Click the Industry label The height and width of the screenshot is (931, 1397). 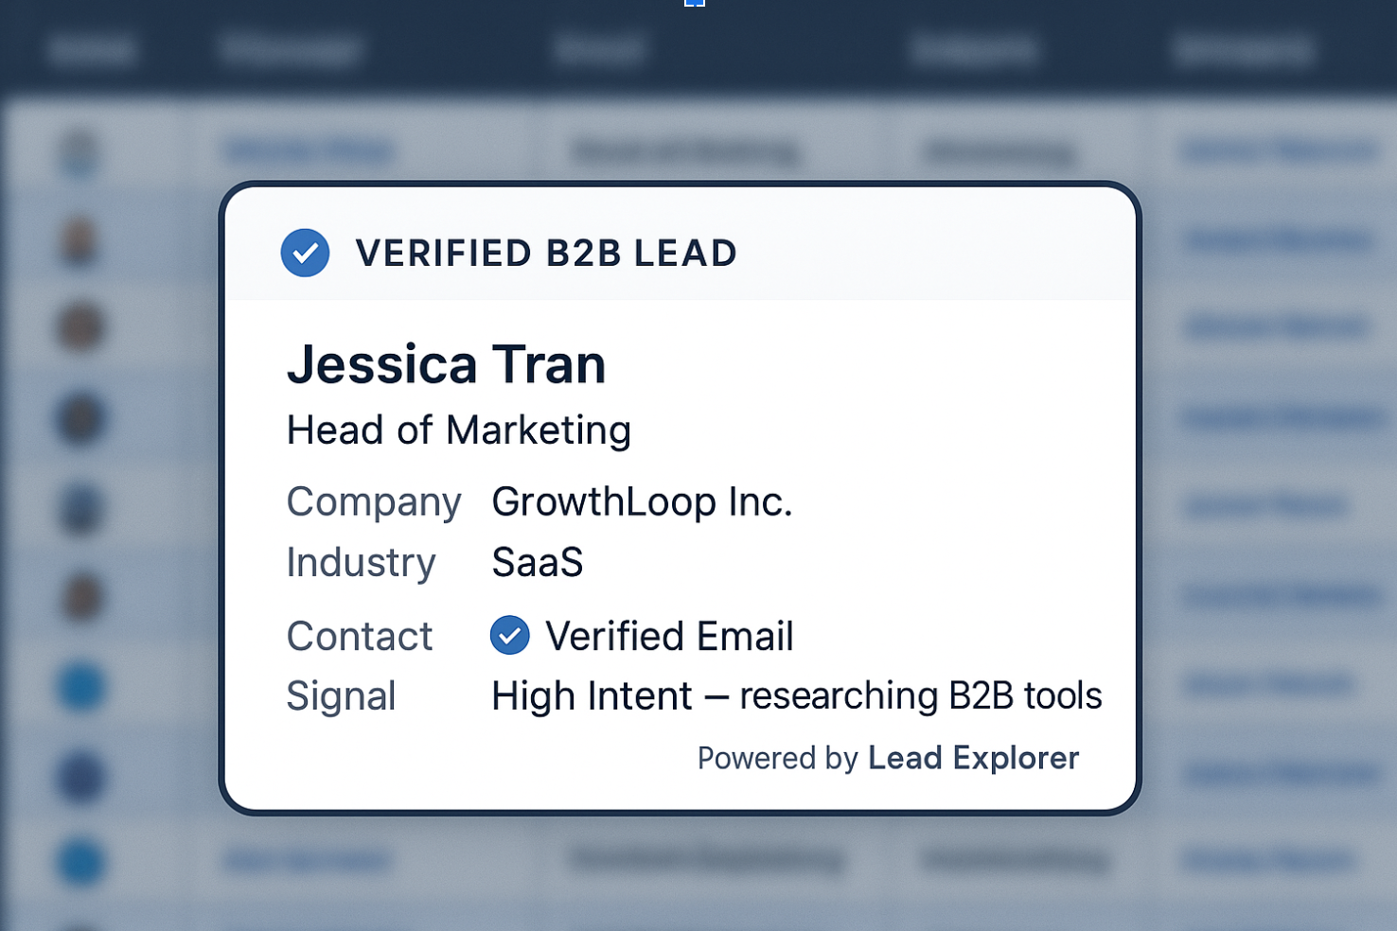pyautogui.click(x=361, y=563)
